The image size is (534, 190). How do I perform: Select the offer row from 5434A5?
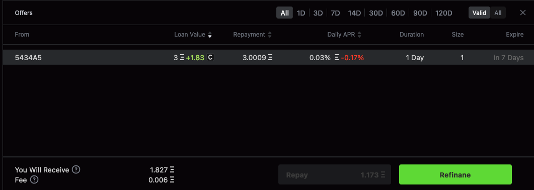[268, 57]
